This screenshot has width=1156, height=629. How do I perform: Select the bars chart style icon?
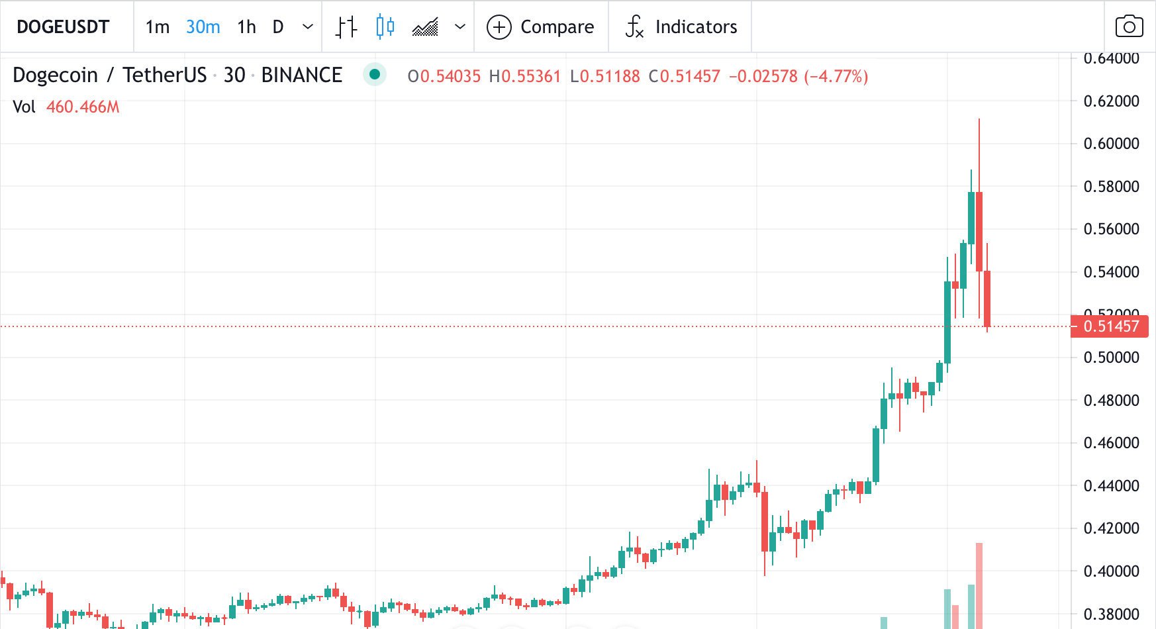click(346, 27)
